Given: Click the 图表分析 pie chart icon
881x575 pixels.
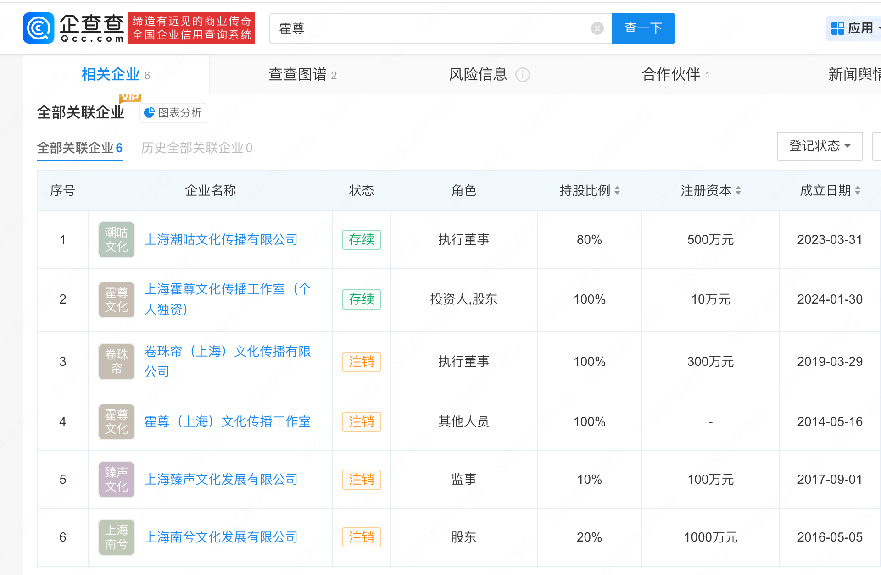Looking at the screenshot, I should (149, 113).
